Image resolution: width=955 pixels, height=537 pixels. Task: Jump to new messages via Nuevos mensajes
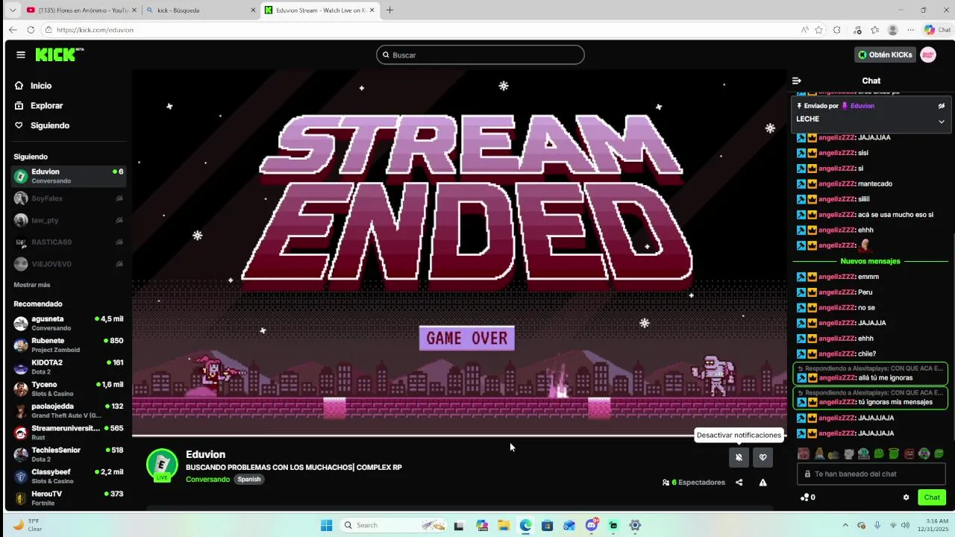(870, 261)
